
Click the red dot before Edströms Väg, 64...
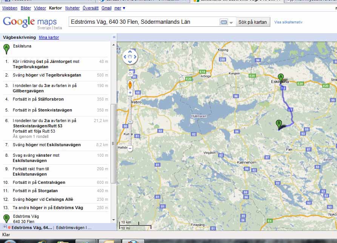click(9, 227)
